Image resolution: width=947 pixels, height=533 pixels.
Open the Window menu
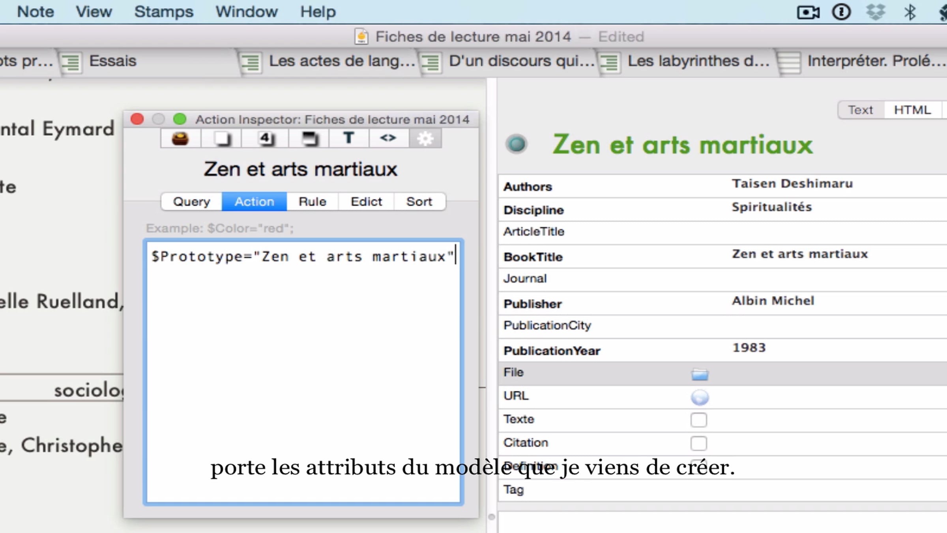247,12
